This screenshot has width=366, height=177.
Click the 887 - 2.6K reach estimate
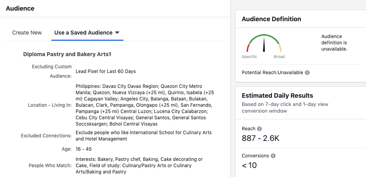[x=261, y=138]
